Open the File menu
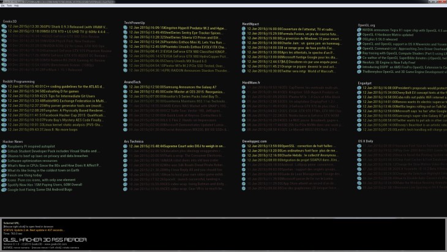 click(x=2, y=6)
